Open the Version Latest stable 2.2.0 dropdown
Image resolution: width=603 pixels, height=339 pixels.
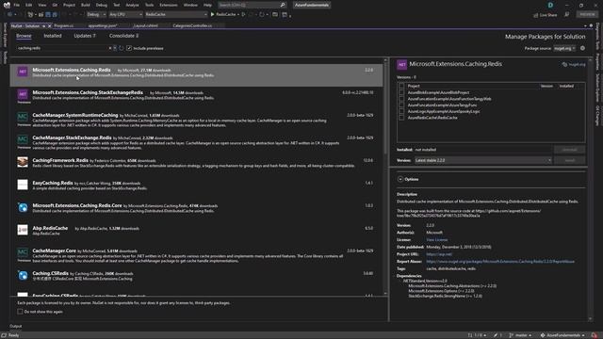tap(483, 160)
